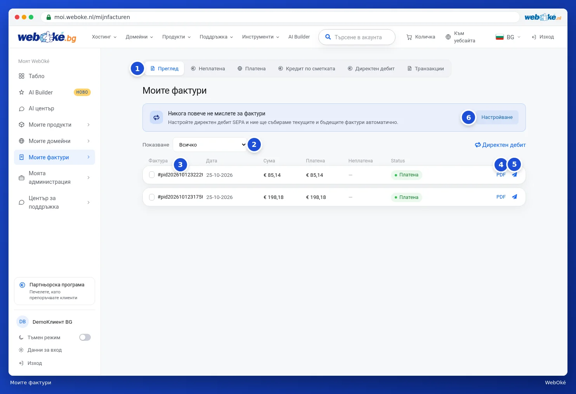Open the shopping cart icon labeled Количка
This screenshot has height=394, width=576.
(x=409, y=37)
